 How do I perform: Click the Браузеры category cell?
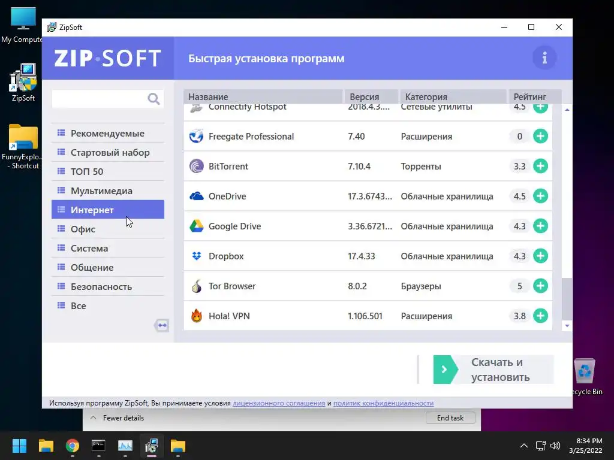pyautogui.click(x=421, y=286)
